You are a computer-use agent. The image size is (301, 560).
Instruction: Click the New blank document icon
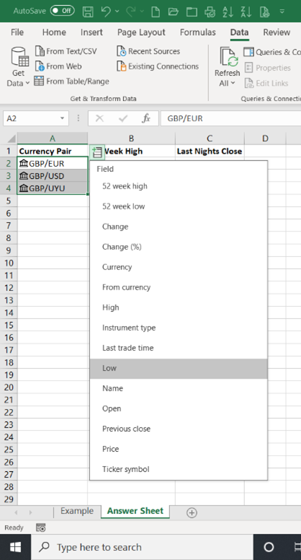coord(156,12)
